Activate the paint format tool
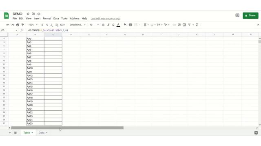This screenshot has width=261, height=146. point(23,25)
